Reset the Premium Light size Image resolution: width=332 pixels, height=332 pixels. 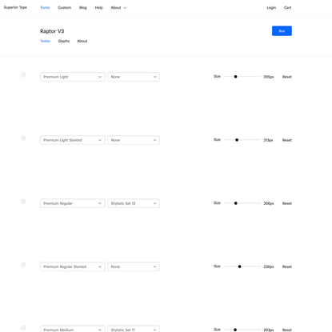point(287,77)
